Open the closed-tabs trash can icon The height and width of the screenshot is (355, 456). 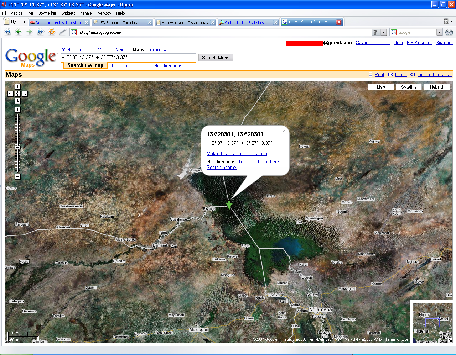tap(446, 22)
